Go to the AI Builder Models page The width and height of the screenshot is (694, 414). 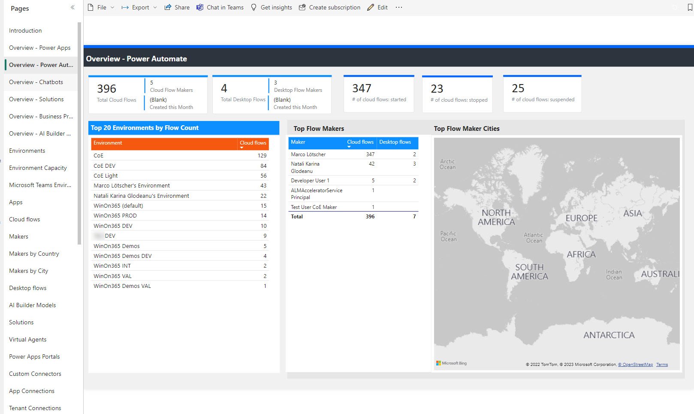41,305
